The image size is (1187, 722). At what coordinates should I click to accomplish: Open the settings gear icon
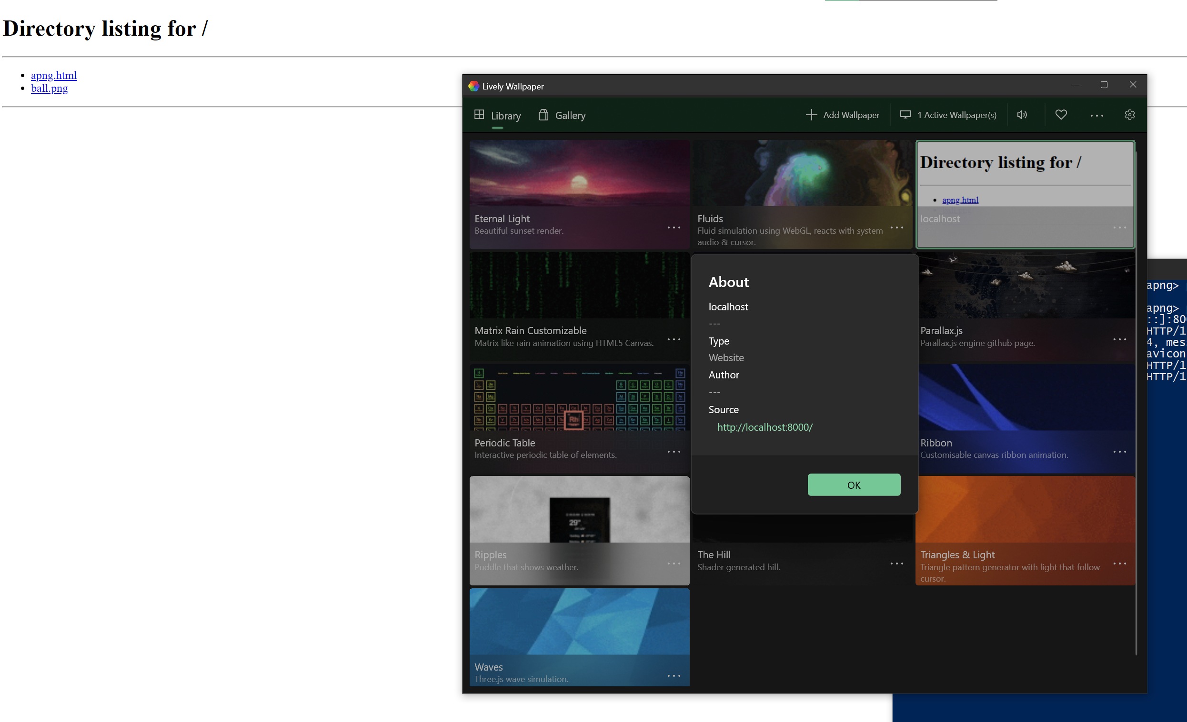1130,115
